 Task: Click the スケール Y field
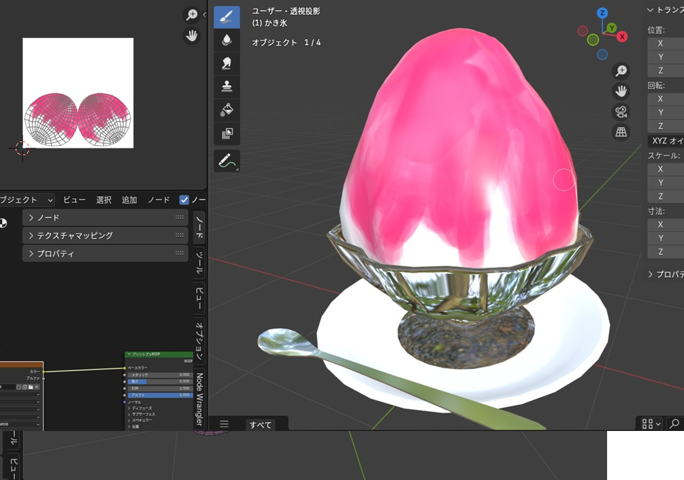666,182
